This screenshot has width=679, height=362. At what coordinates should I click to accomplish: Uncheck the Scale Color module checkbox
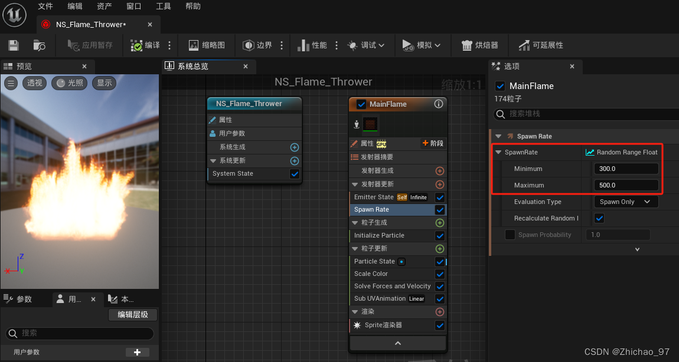[x=439, y=274]
